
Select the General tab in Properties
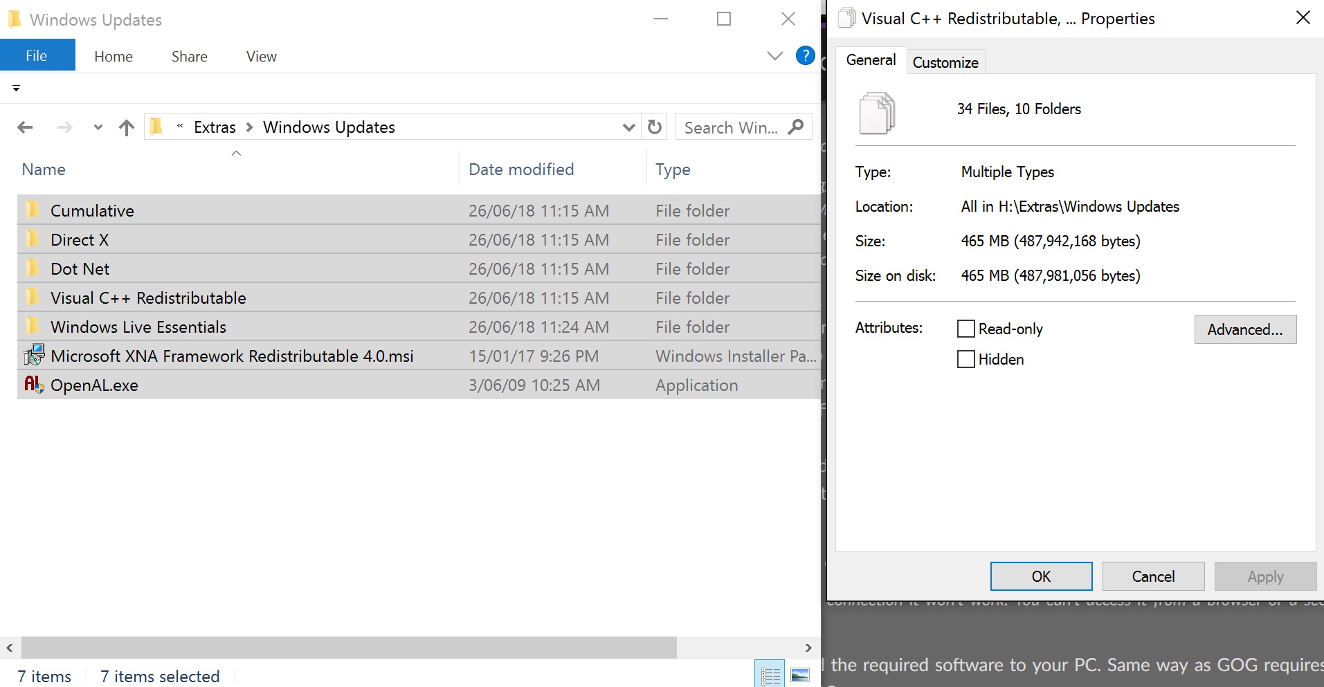pos(871,60)
